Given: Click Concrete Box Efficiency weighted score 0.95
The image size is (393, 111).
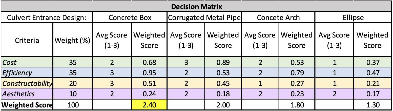Looking at the screenshot, I should click(149, 73).
